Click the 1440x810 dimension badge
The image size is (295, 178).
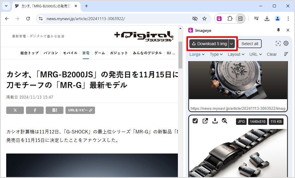coord(258,122)
